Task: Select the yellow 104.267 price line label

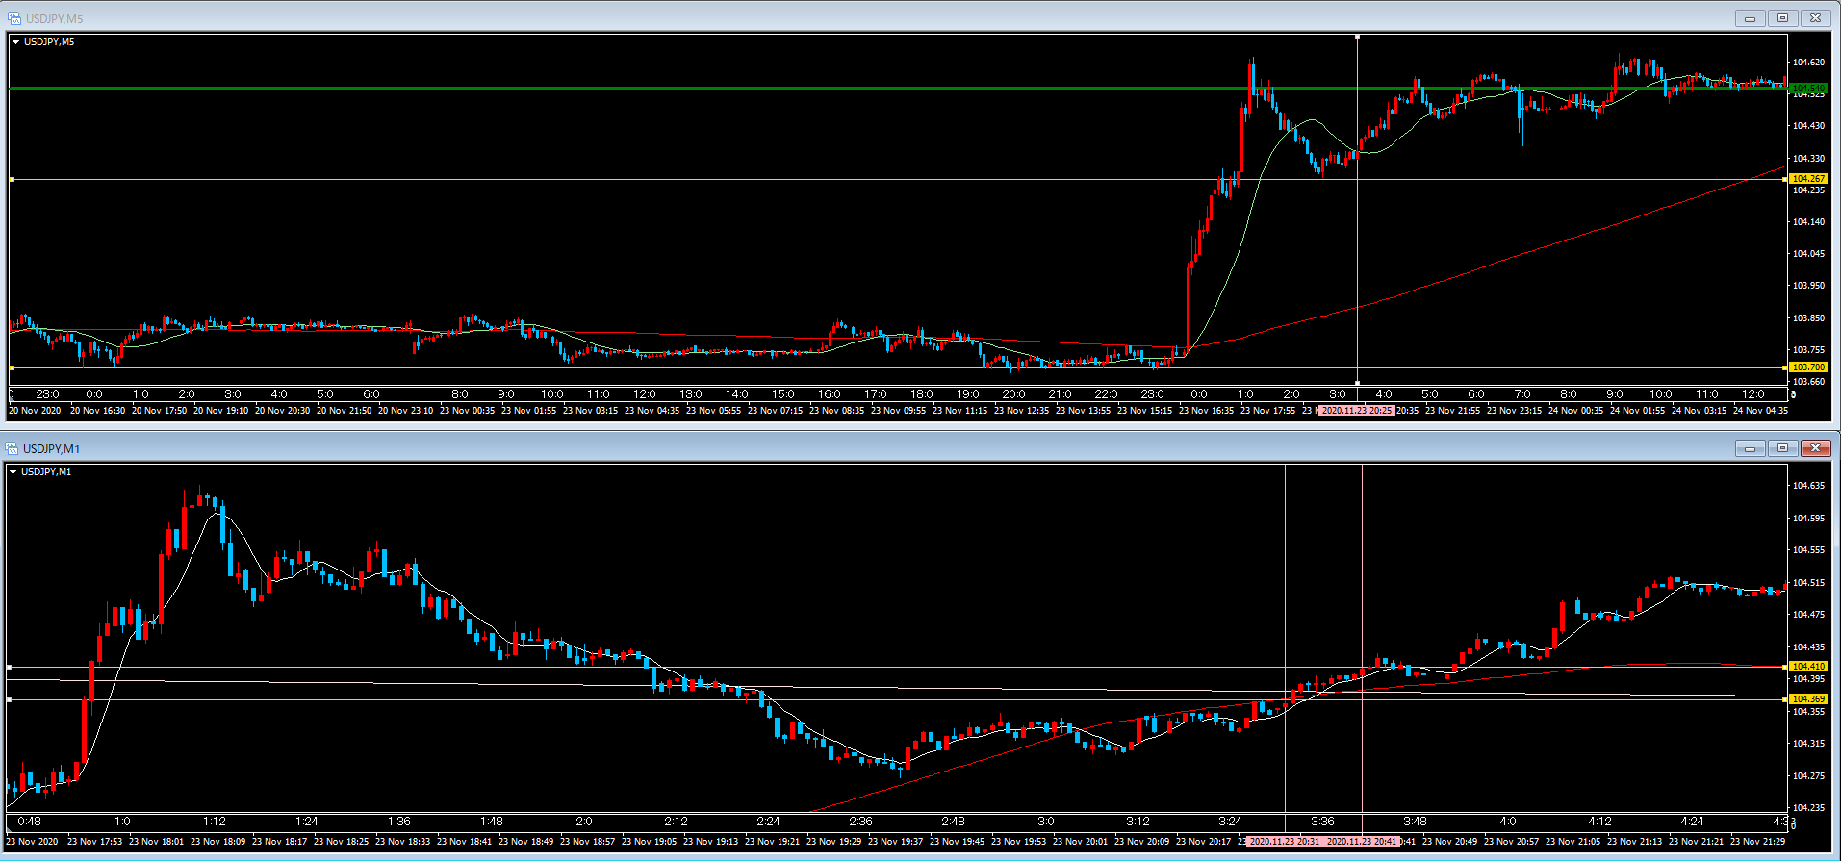Action: click(x=1808, y=179)
